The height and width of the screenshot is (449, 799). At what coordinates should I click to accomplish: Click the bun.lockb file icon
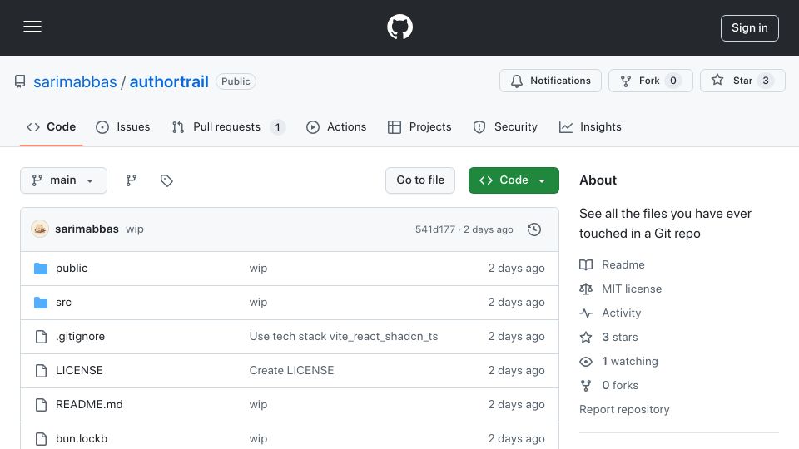pos(41,439)
